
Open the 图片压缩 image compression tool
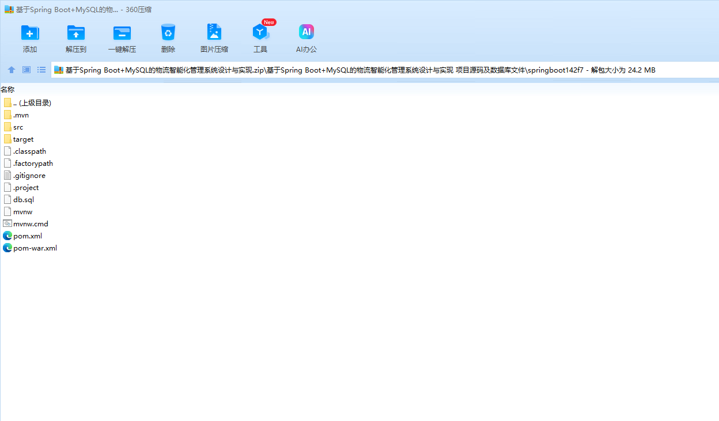point(214,32)
